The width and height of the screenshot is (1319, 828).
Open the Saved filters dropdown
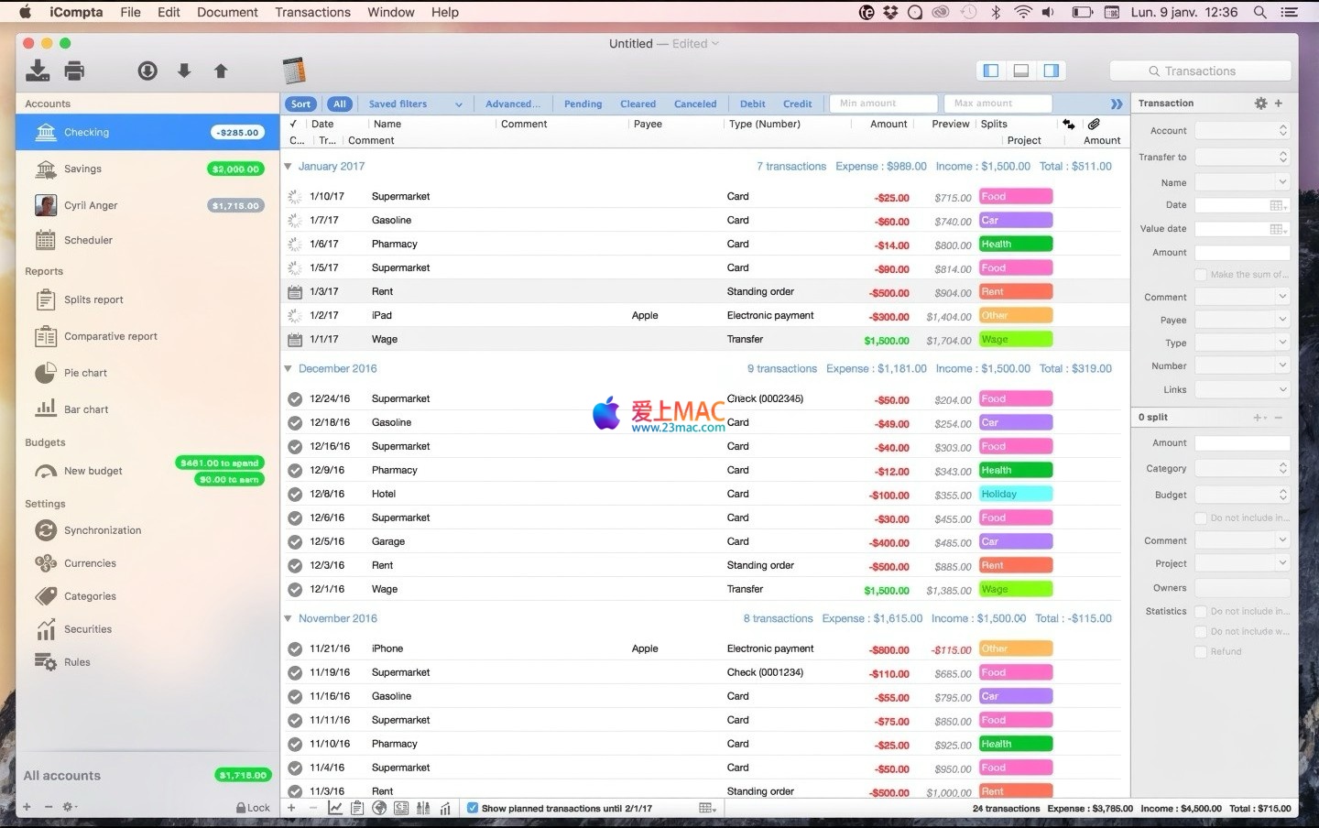click(415, 103)
